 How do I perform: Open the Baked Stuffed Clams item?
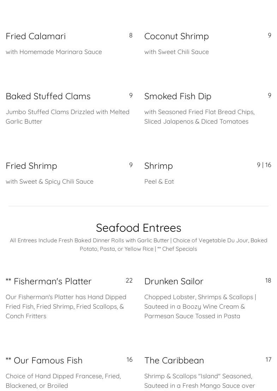pos(48,96)
